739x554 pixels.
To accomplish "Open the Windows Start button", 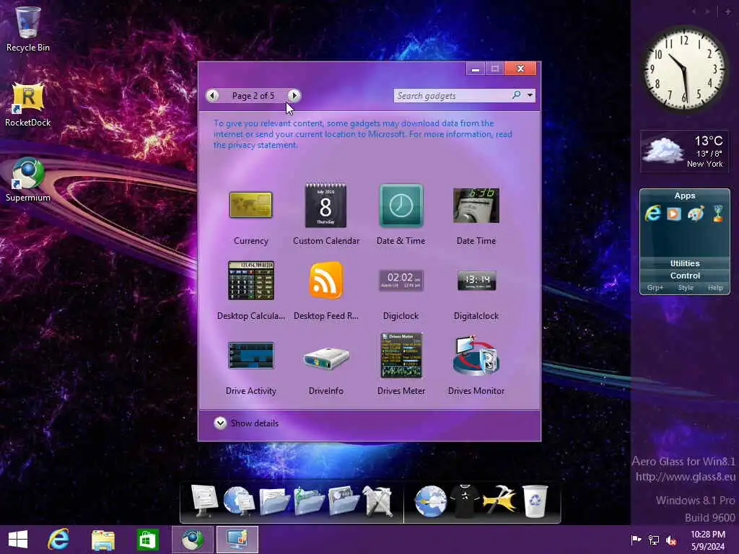I will 18,540.
